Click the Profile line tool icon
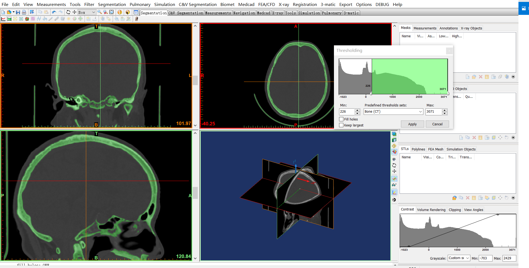Image resolution: width=529 pixels, height=268 pixels. pyautogui.click(x=3, y=19)
